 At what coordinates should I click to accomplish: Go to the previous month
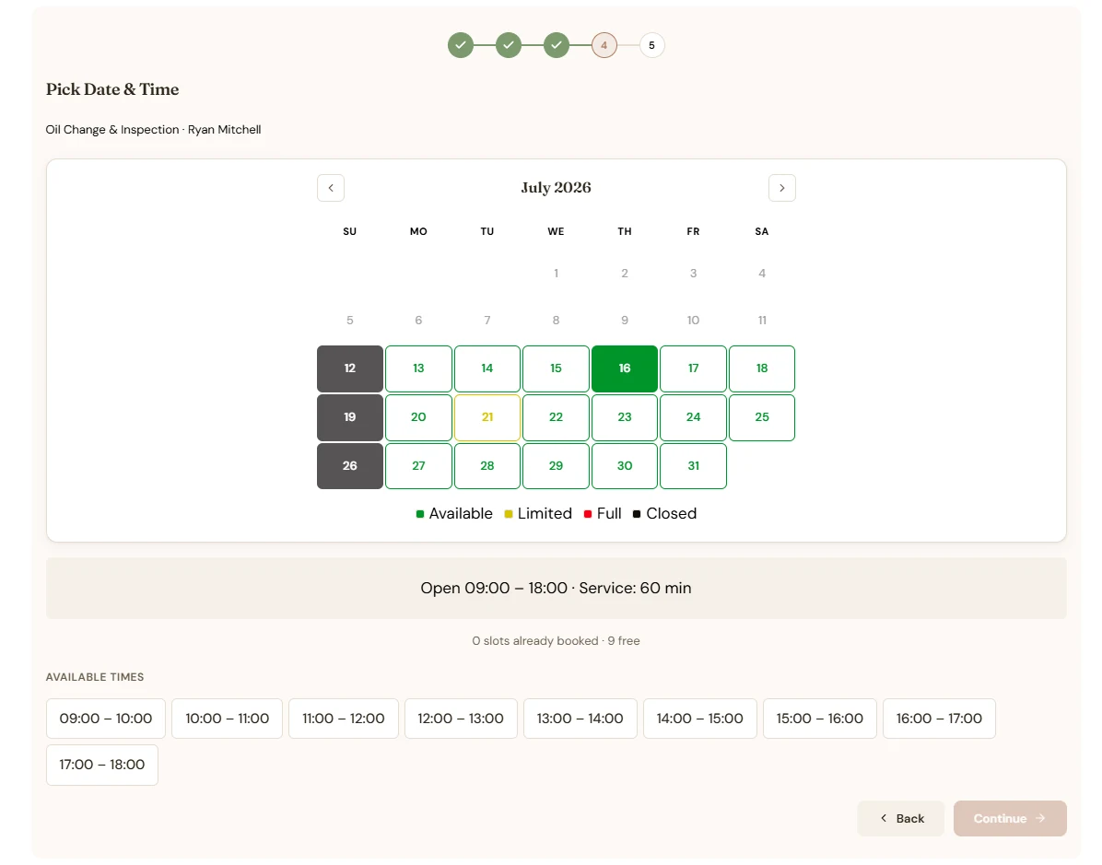[330, 188]
